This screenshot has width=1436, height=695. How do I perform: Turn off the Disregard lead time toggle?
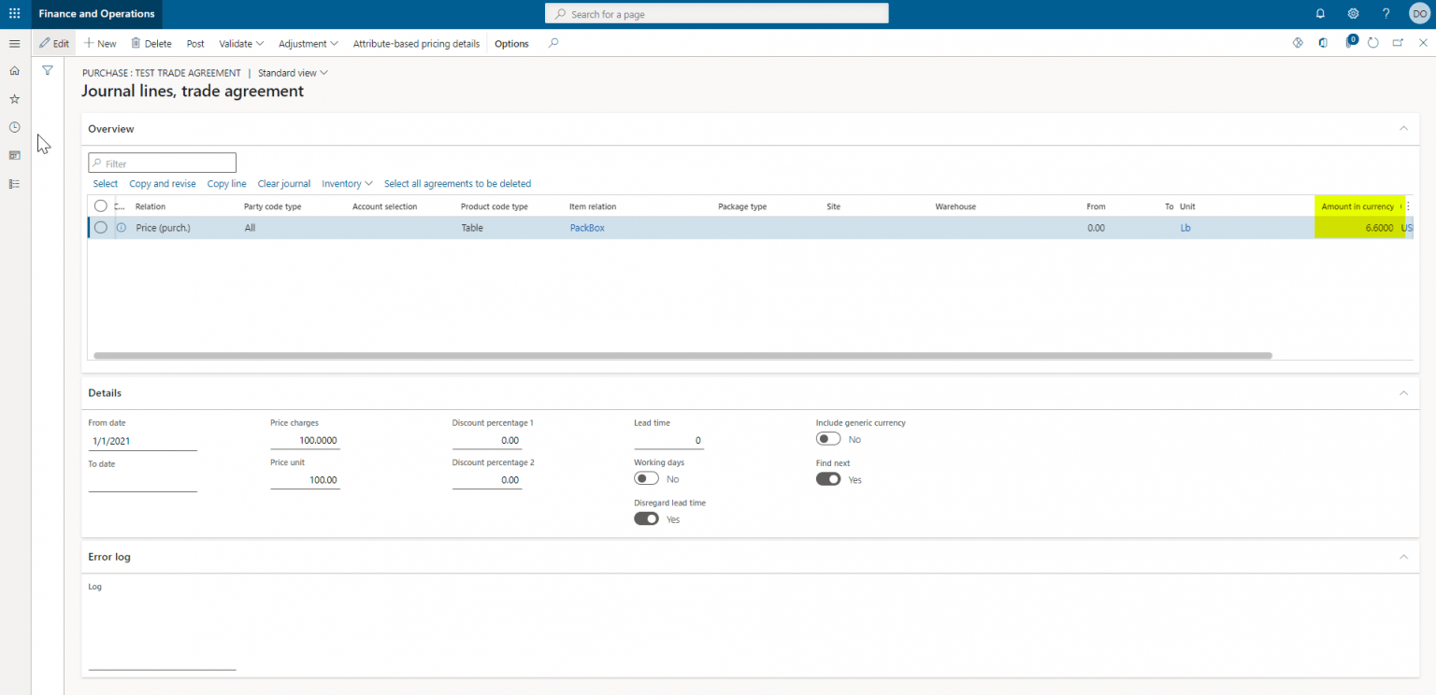point(646,518)
